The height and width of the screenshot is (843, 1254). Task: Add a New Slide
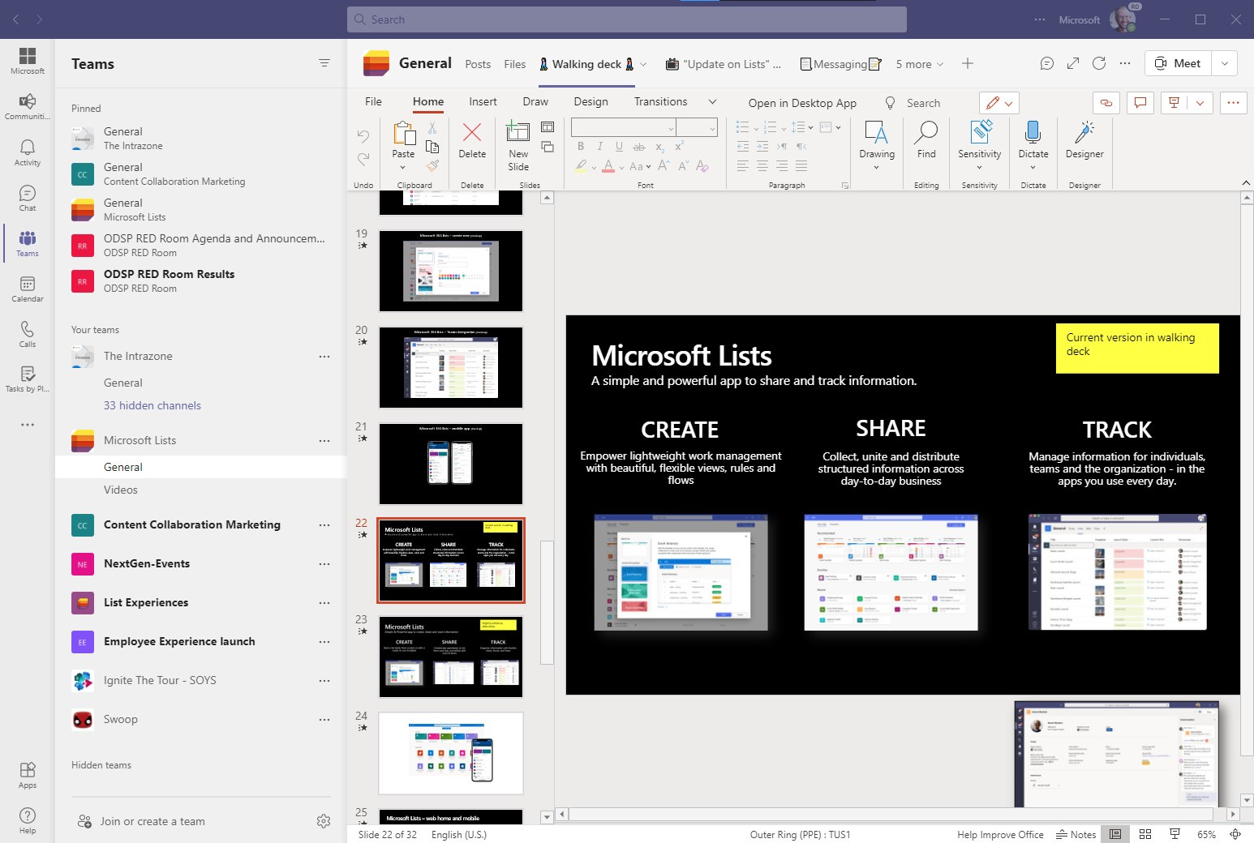coord(518,146)
